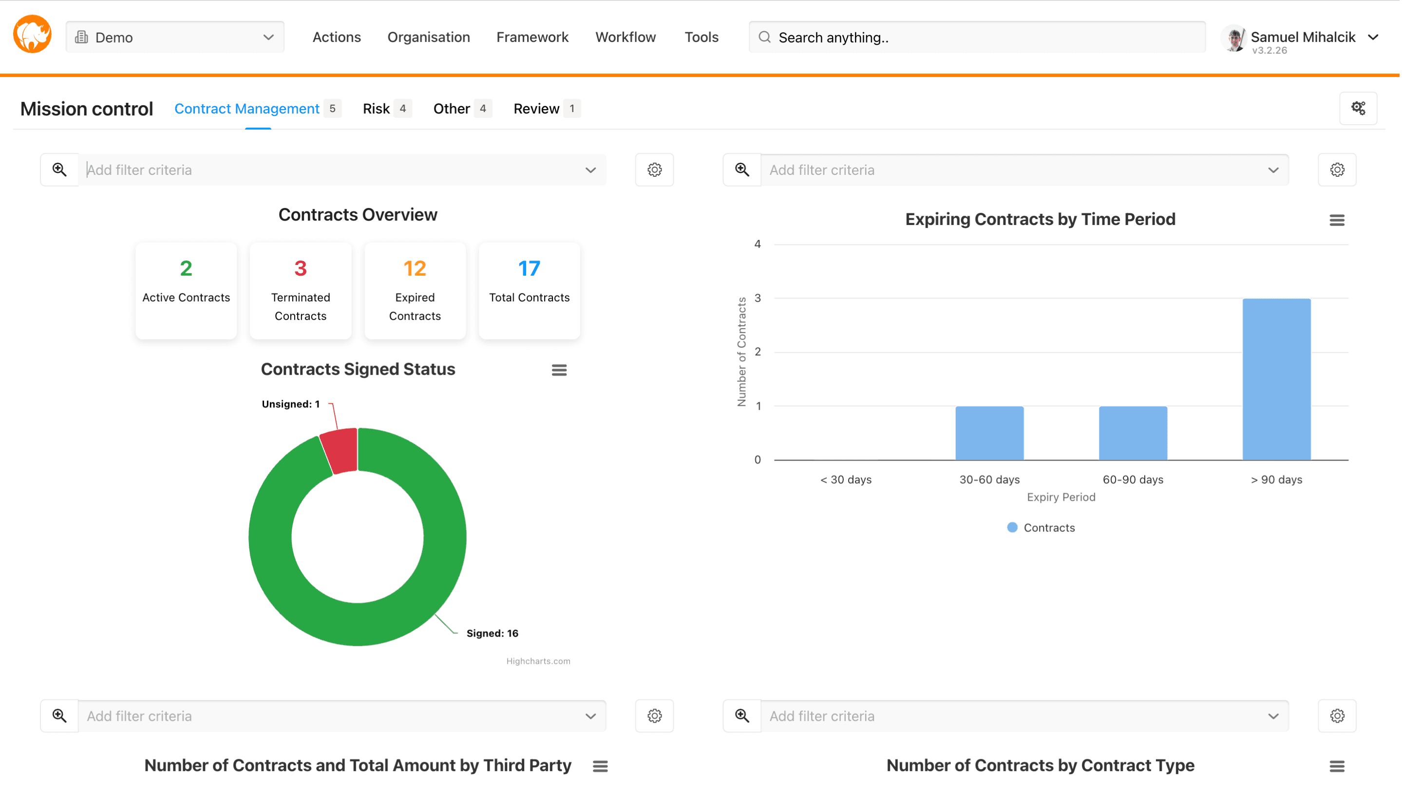Open the Expiring Contracts by Time Period chart menu
The width and height of the screenshot is (1402, 791).
click(x=1338, y=220)
